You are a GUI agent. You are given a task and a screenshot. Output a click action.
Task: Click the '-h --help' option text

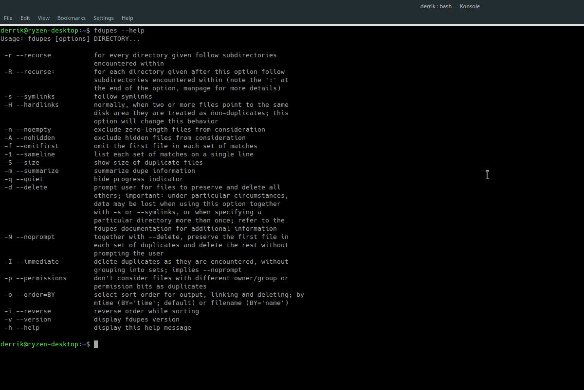[22, 328]
